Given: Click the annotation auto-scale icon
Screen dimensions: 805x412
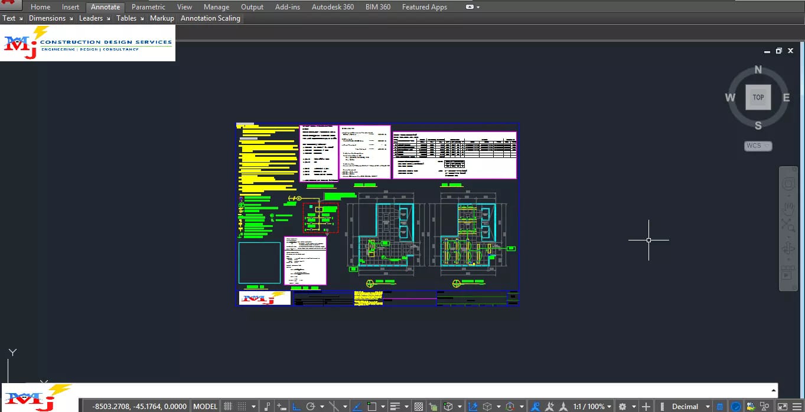Looking at the screenshot, I should (549, 406).
